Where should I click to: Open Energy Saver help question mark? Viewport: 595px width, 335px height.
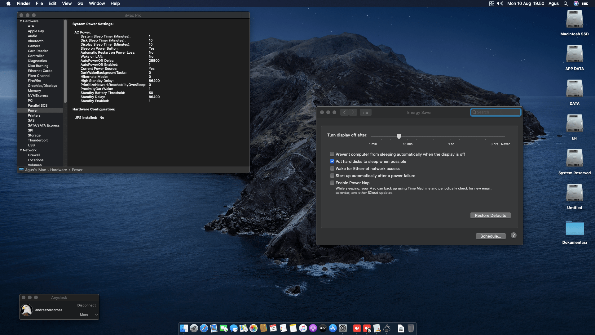tap(513, 235)
